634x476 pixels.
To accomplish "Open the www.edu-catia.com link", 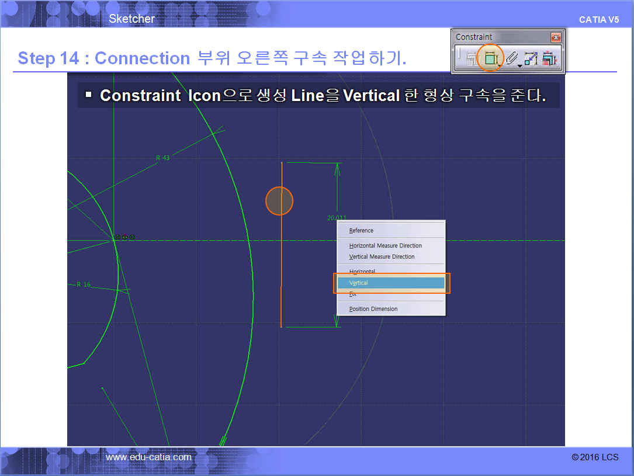I will point(148,457).
